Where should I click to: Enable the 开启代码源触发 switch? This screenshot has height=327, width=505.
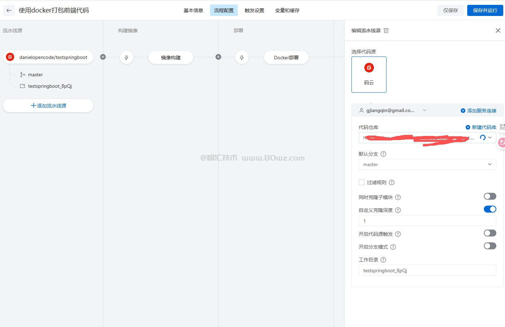490,233
